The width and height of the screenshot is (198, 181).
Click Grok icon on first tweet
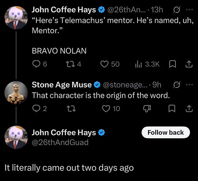click(x=177, y=10)
